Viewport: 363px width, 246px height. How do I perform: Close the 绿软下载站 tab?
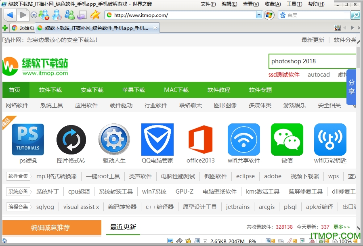[x=155, y=28]
